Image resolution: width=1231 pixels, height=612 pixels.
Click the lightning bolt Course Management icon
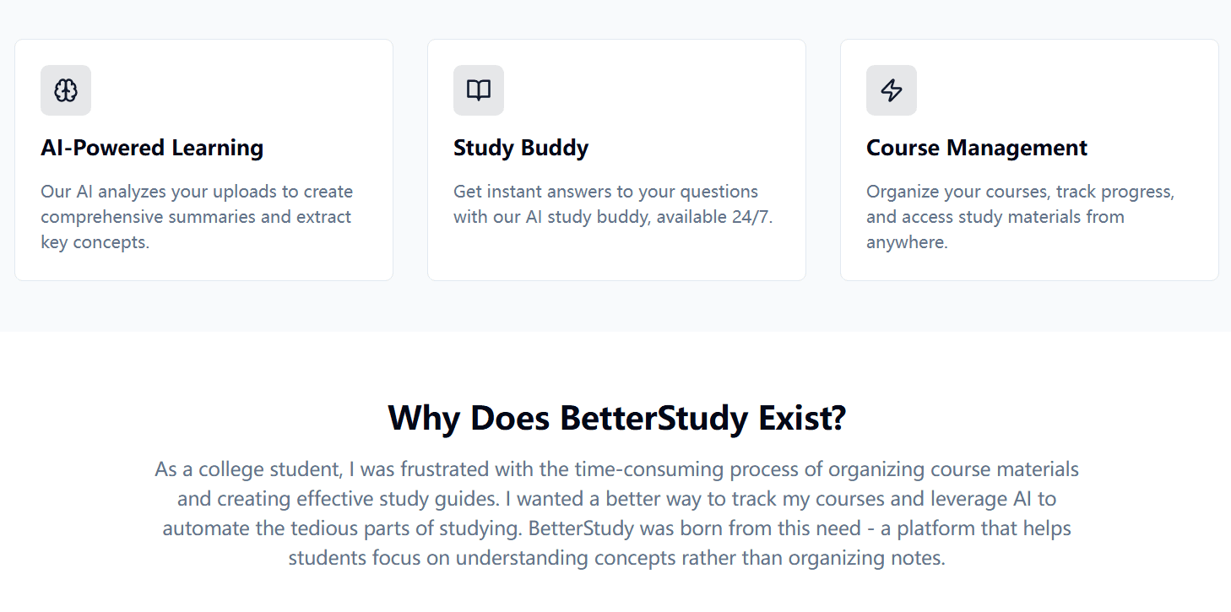coord(892,90)
